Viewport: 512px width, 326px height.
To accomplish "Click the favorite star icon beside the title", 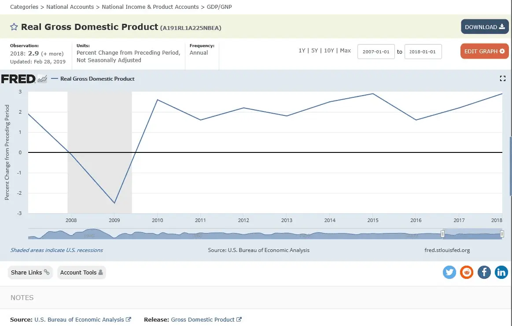I will (x=14, y=27).
